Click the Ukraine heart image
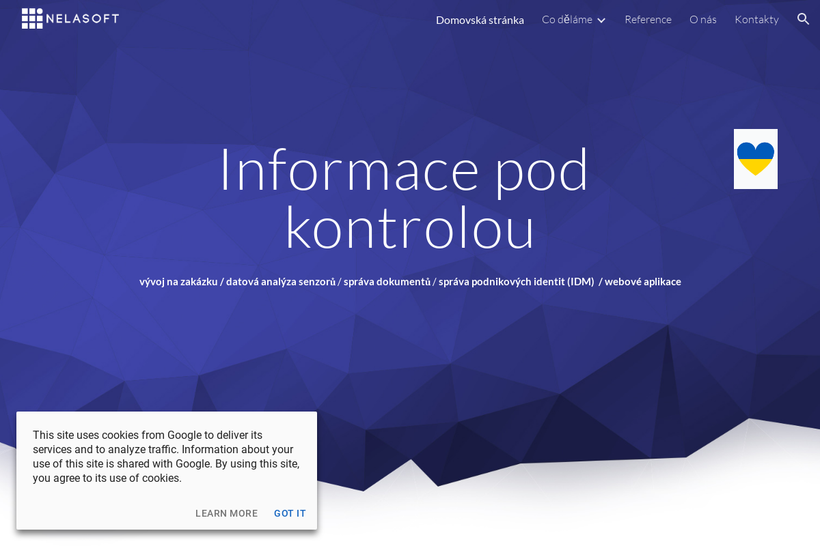The width and height of the screenshot is (820, 546). pyautogui.click(x=755, y=158)
